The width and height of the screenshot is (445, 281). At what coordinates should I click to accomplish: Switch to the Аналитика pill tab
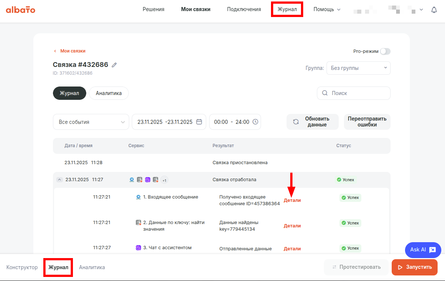click(108, 93)
